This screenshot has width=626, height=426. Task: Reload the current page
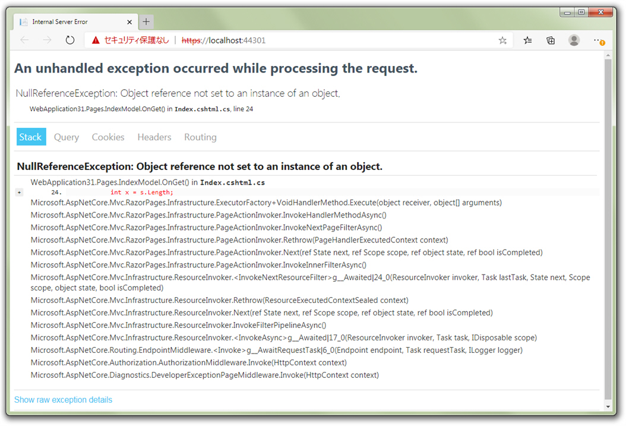[70, 40]
